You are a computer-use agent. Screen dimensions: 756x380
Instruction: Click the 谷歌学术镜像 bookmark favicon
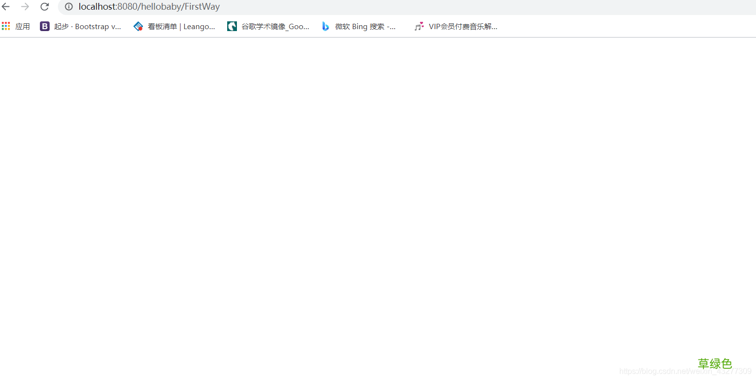pos(232,26)
